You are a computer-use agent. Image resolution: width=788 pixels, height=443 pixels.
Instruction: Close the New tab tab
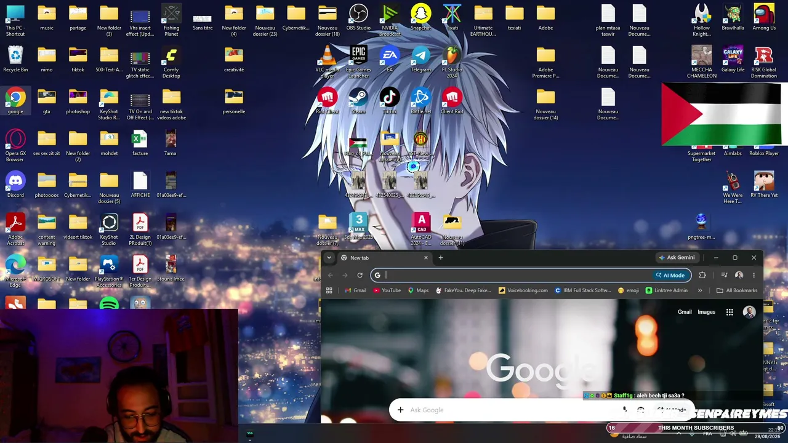425,258
